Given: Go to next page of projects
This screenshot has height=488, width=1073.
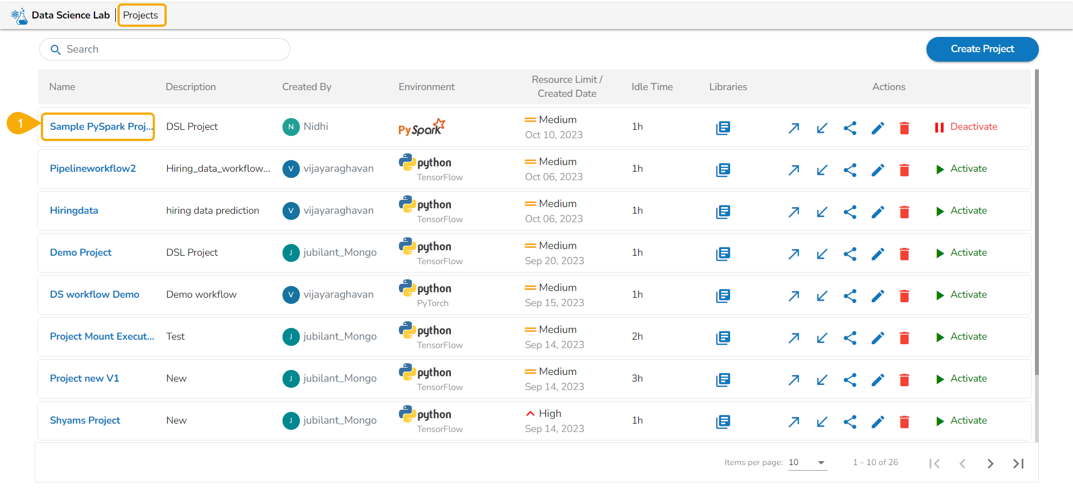Looking at the screenshot, I should coord(990,463).
